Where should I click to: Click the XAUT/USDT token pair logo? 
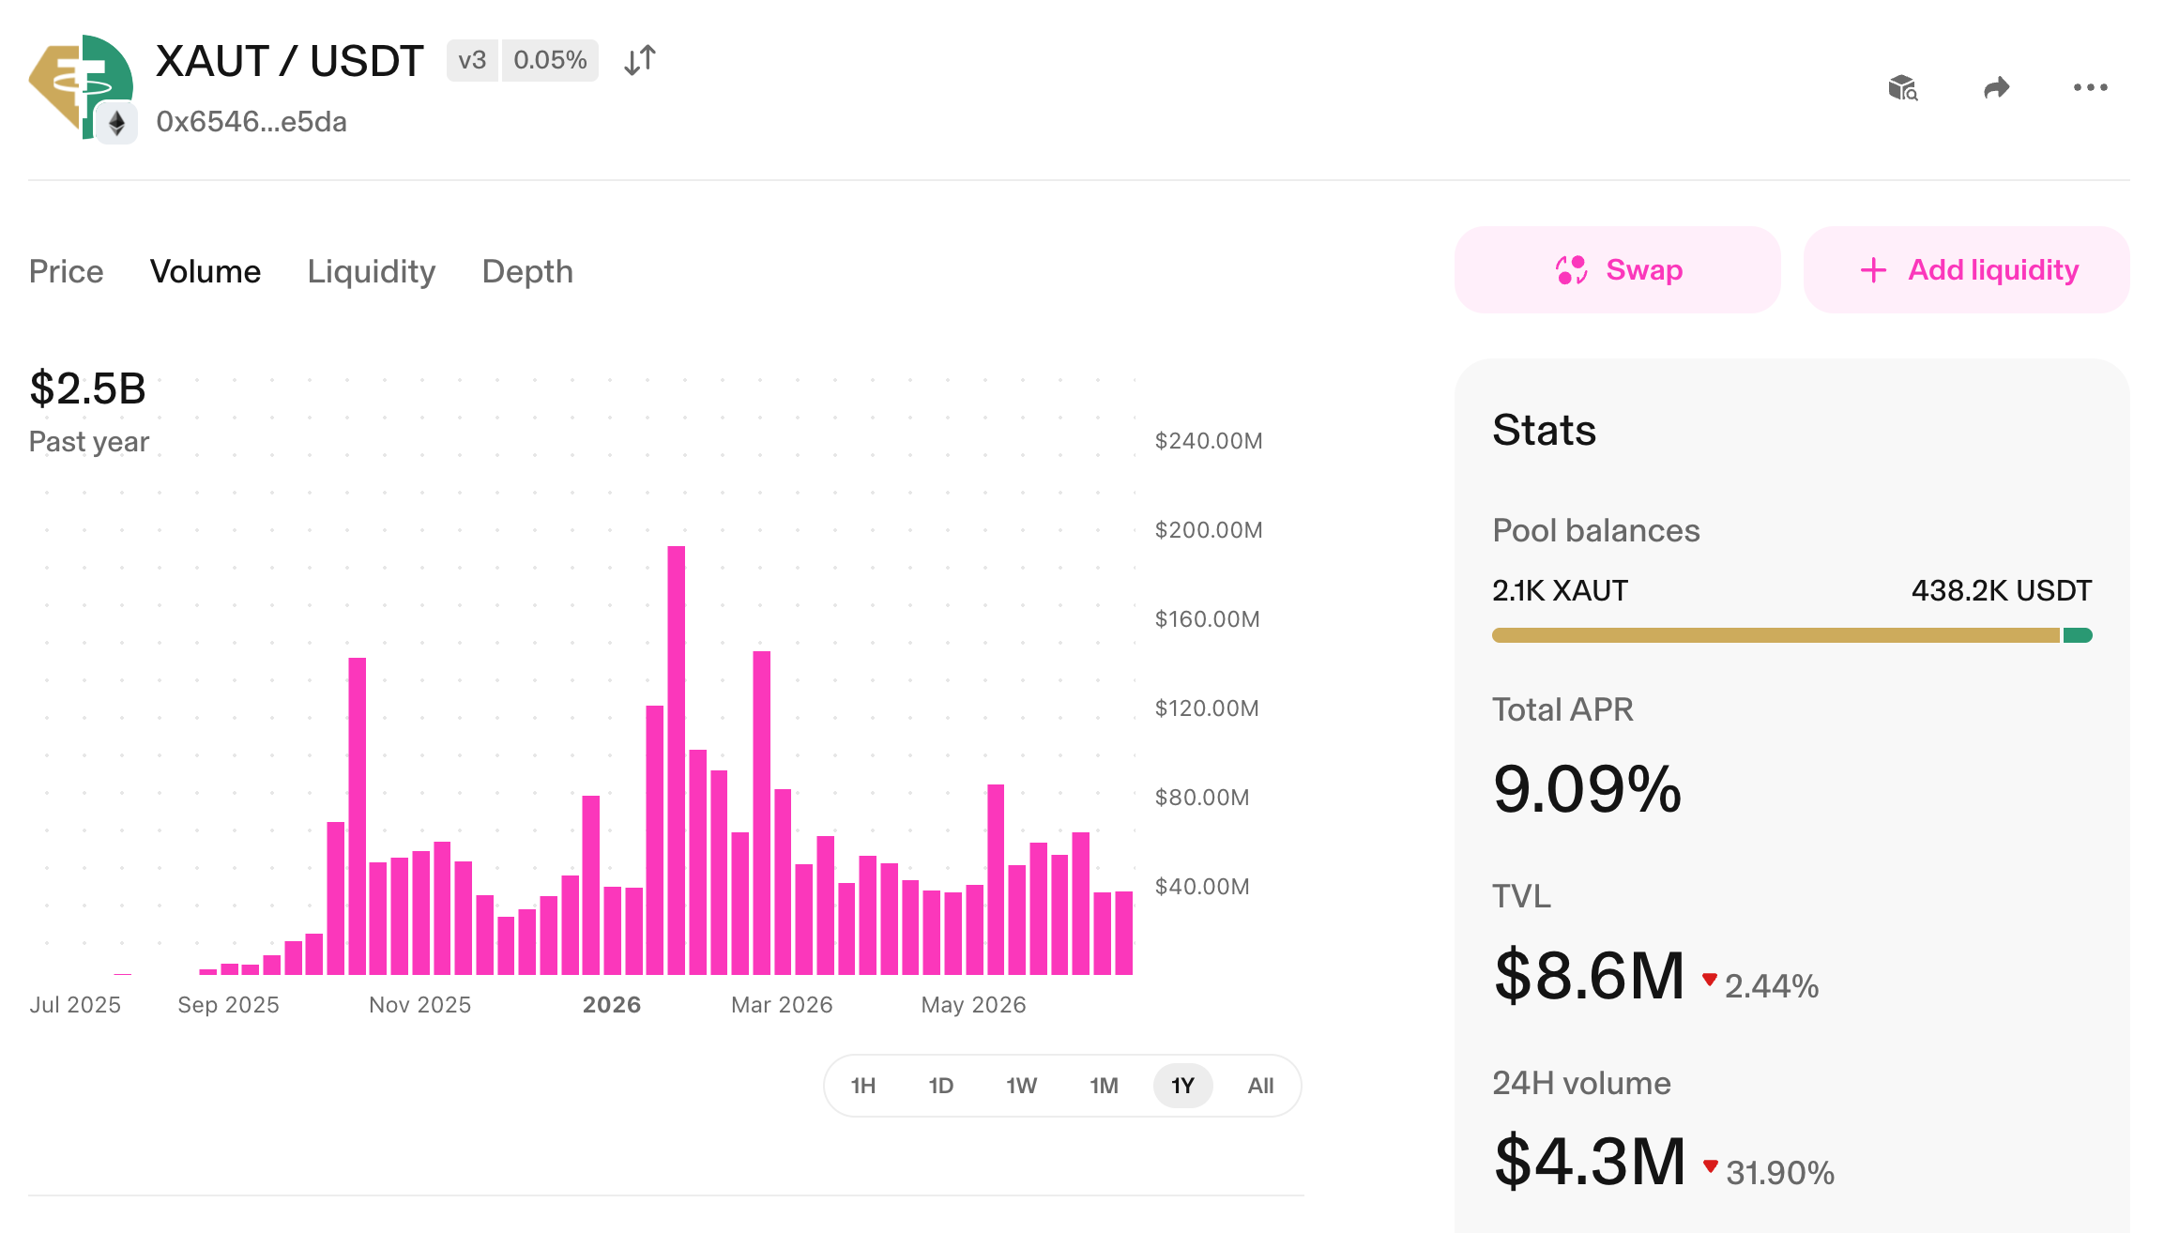81,86
